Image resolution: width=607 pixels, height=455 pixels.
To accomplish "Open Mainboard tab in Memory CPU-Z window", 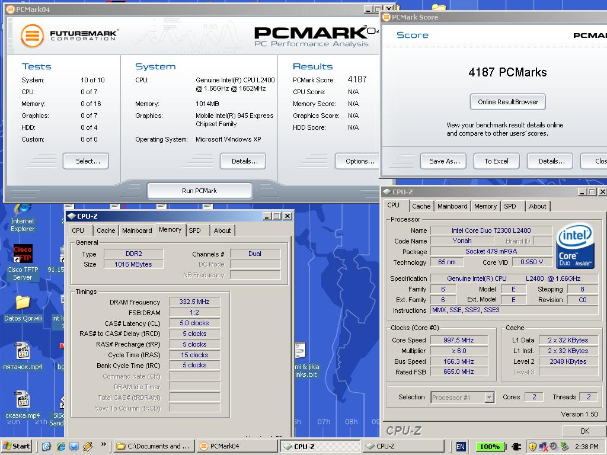I will 137,230.
